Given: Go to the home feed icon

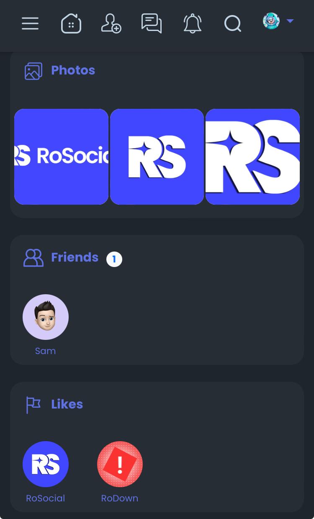Looking at the screenshot, I should coord(71,23).
